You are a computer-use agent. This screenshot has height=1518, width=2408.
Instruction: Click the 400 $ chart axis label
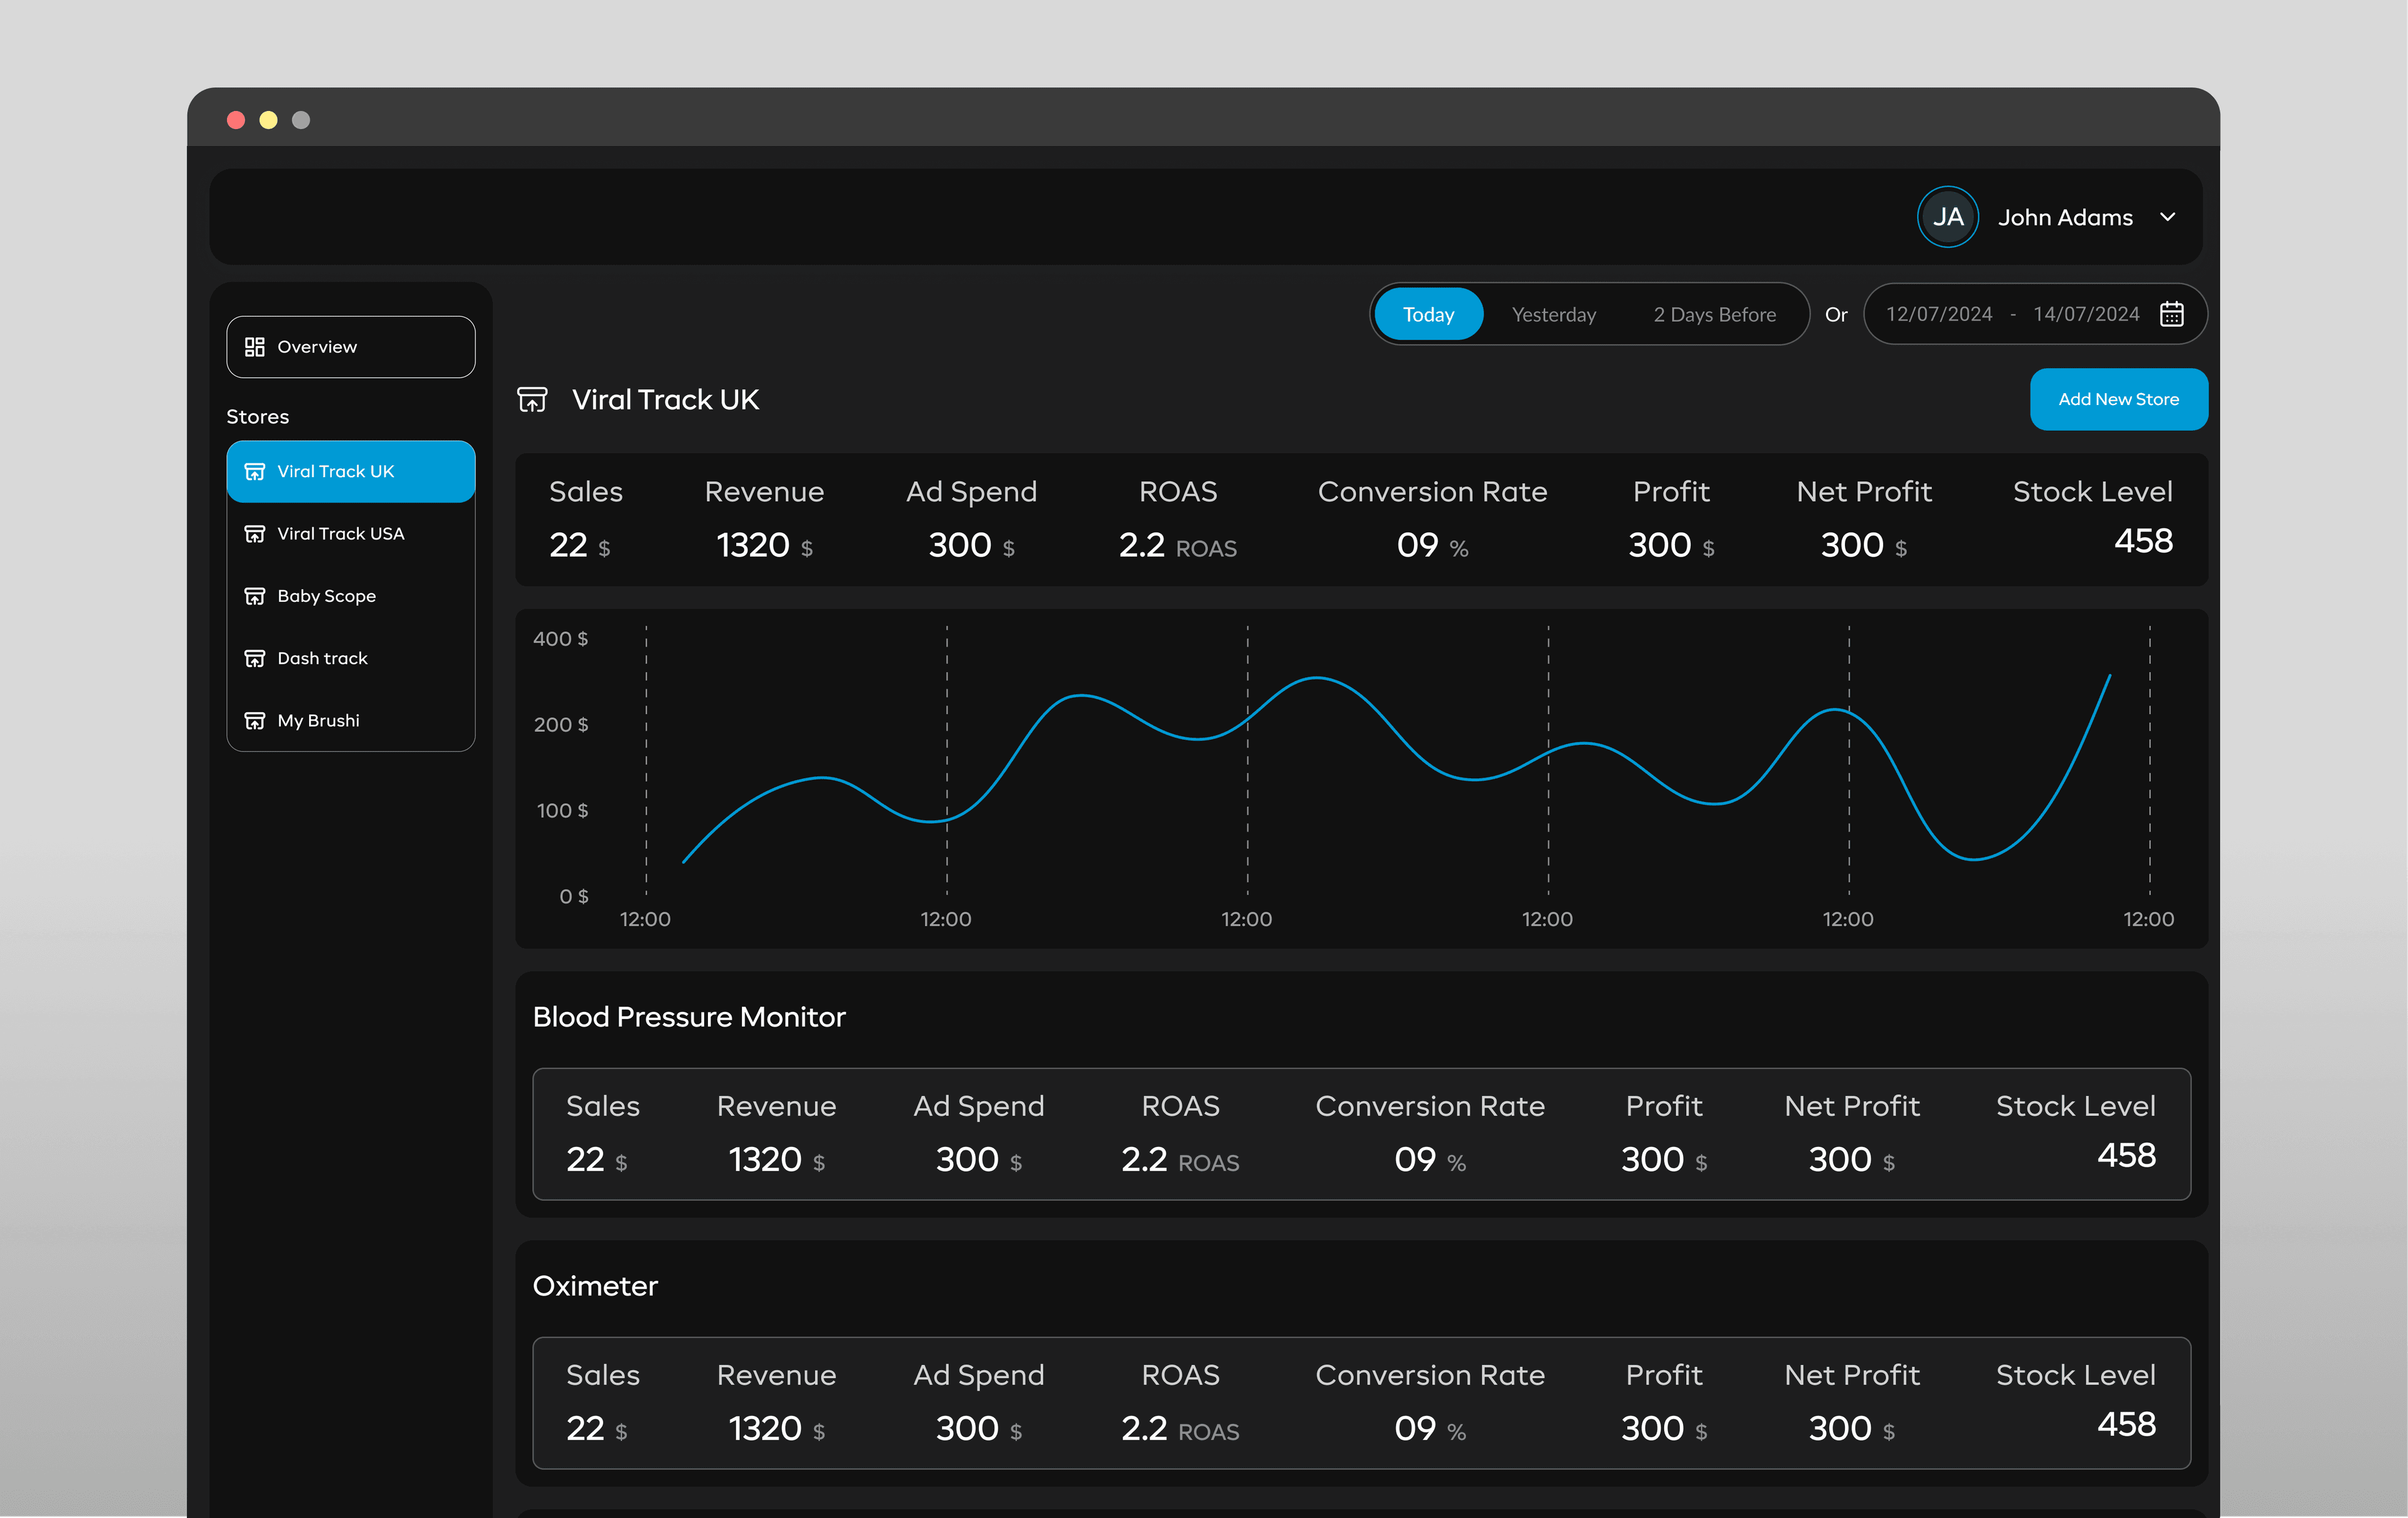[560, 639]
